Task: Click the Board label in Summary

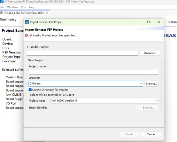Action: [x=7, y=39]
